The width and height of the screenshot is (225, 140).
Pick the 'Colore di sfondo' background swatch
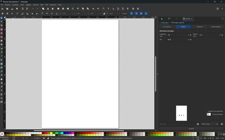pyautogui.click(x=209, y=114)
